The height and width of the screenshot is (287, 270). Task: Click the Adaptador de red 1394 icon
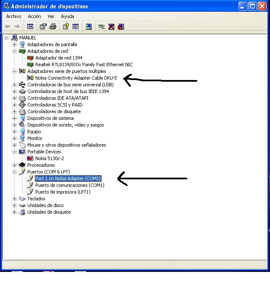(30, 58)
